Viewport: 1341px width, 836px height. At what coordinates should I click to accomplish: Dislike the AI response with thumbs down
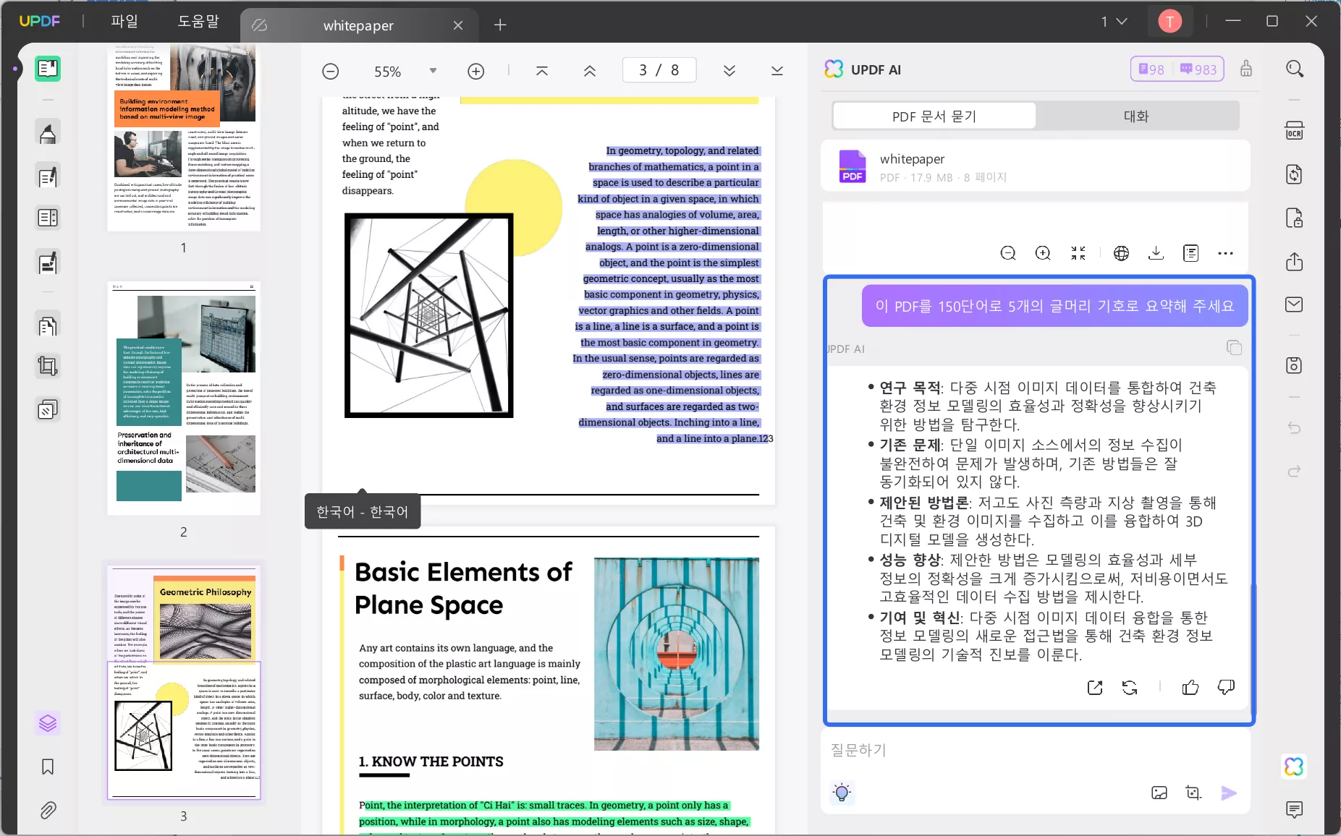(x=1226, y=688)
